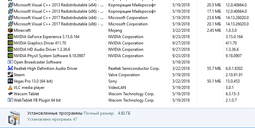Select NVIDIA Graphics Driver 411.70 entry
255x128 pixels.
point(40,43)
